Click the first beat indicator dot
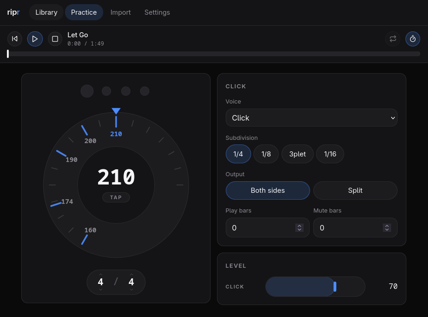Screen dimensions: 428x317 (x=87, y=91)
